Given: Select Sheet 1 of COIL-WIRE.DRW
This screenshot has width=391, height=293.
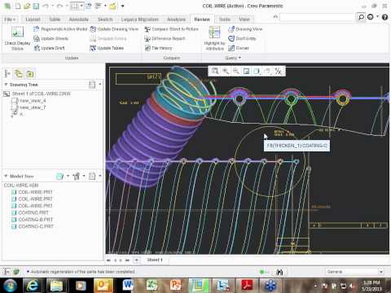Looking at the screenshot, I should coord(37,94).
